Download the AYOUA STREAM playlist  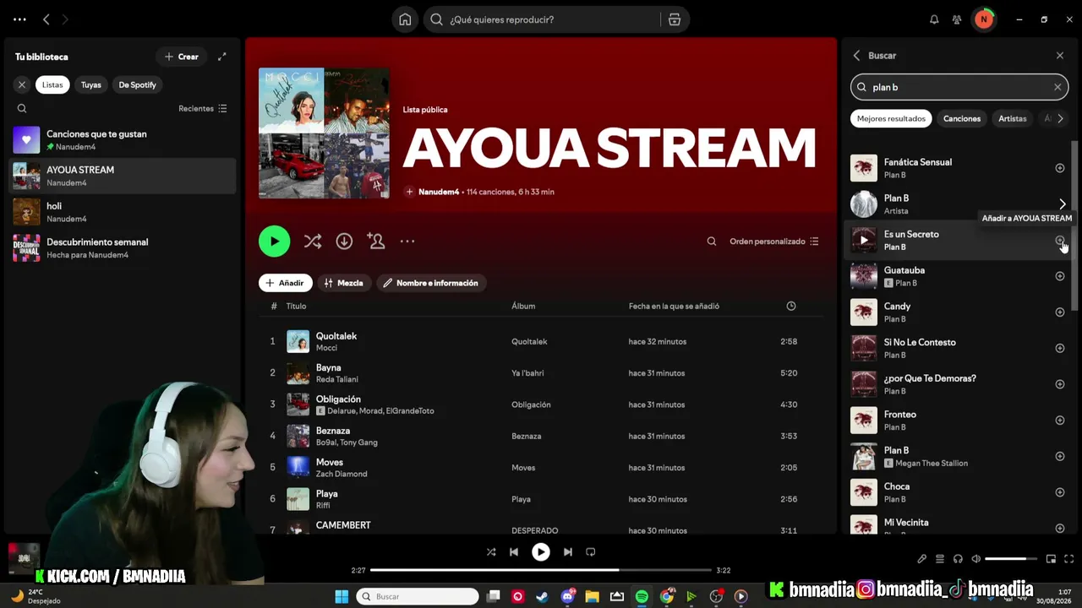pos(344,242)
